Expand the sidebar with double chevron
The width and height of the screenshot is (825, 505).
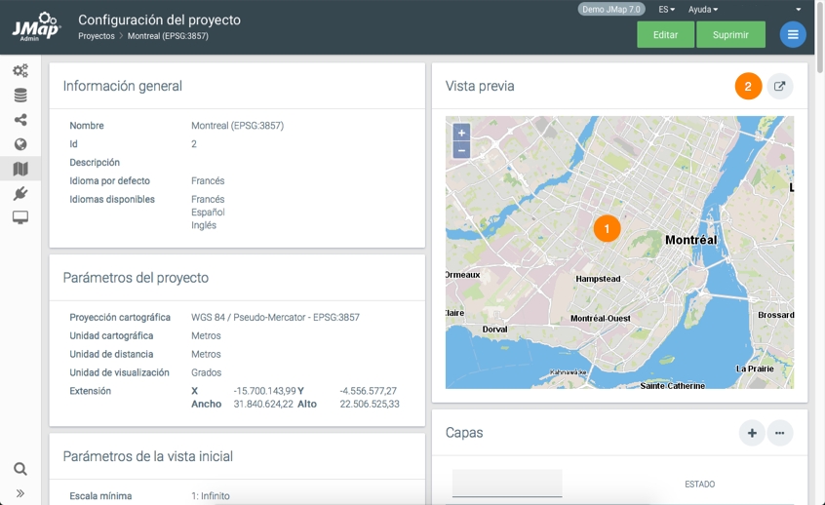click(x=20, y=493)
